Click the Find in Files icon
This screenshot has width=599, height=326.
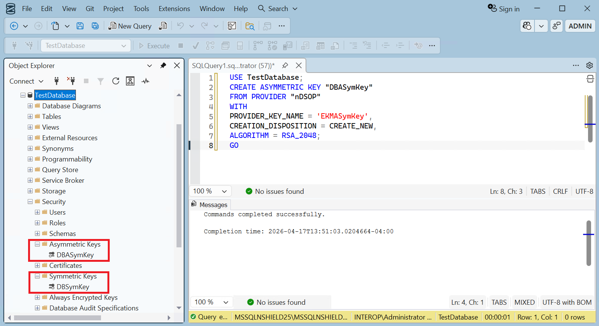point(250,26)
